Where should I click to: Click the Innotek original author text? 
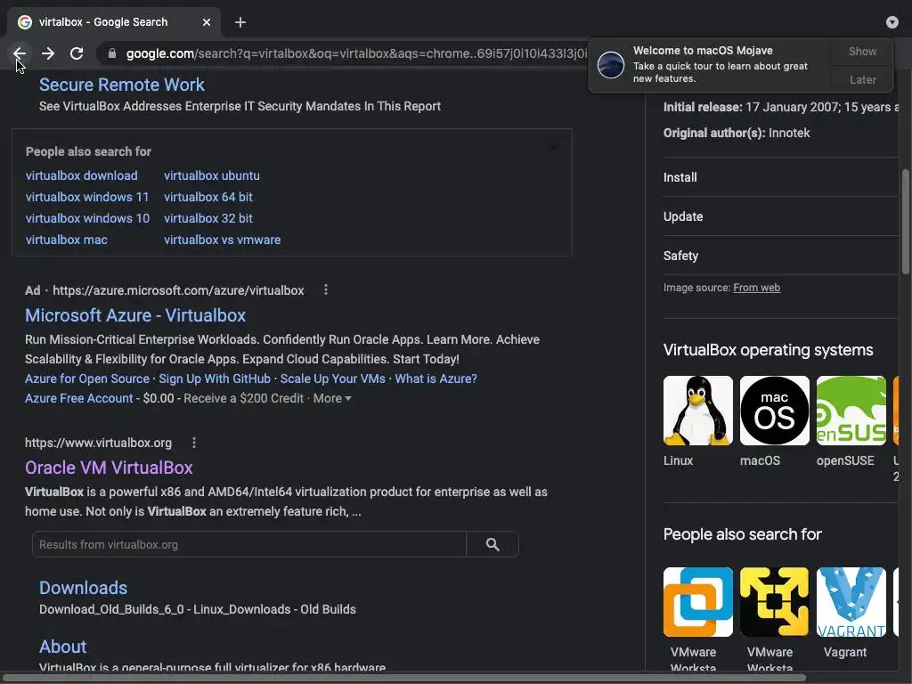click(789, 134)
